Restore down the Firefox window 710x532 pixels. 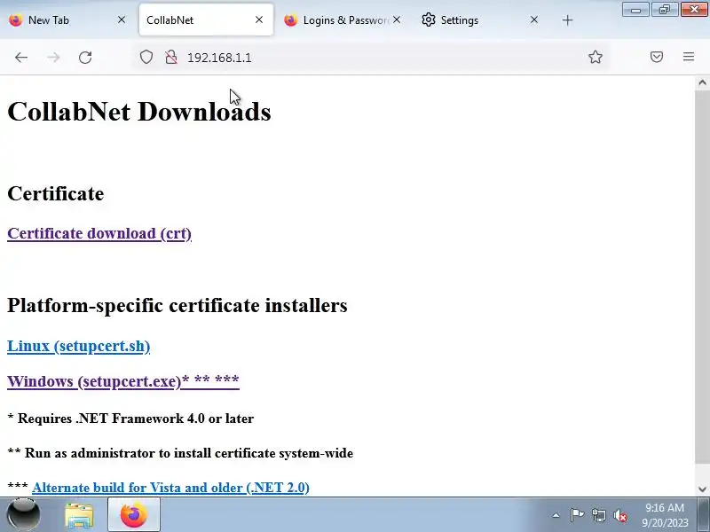pyautogui.click(x=664, y=9)
